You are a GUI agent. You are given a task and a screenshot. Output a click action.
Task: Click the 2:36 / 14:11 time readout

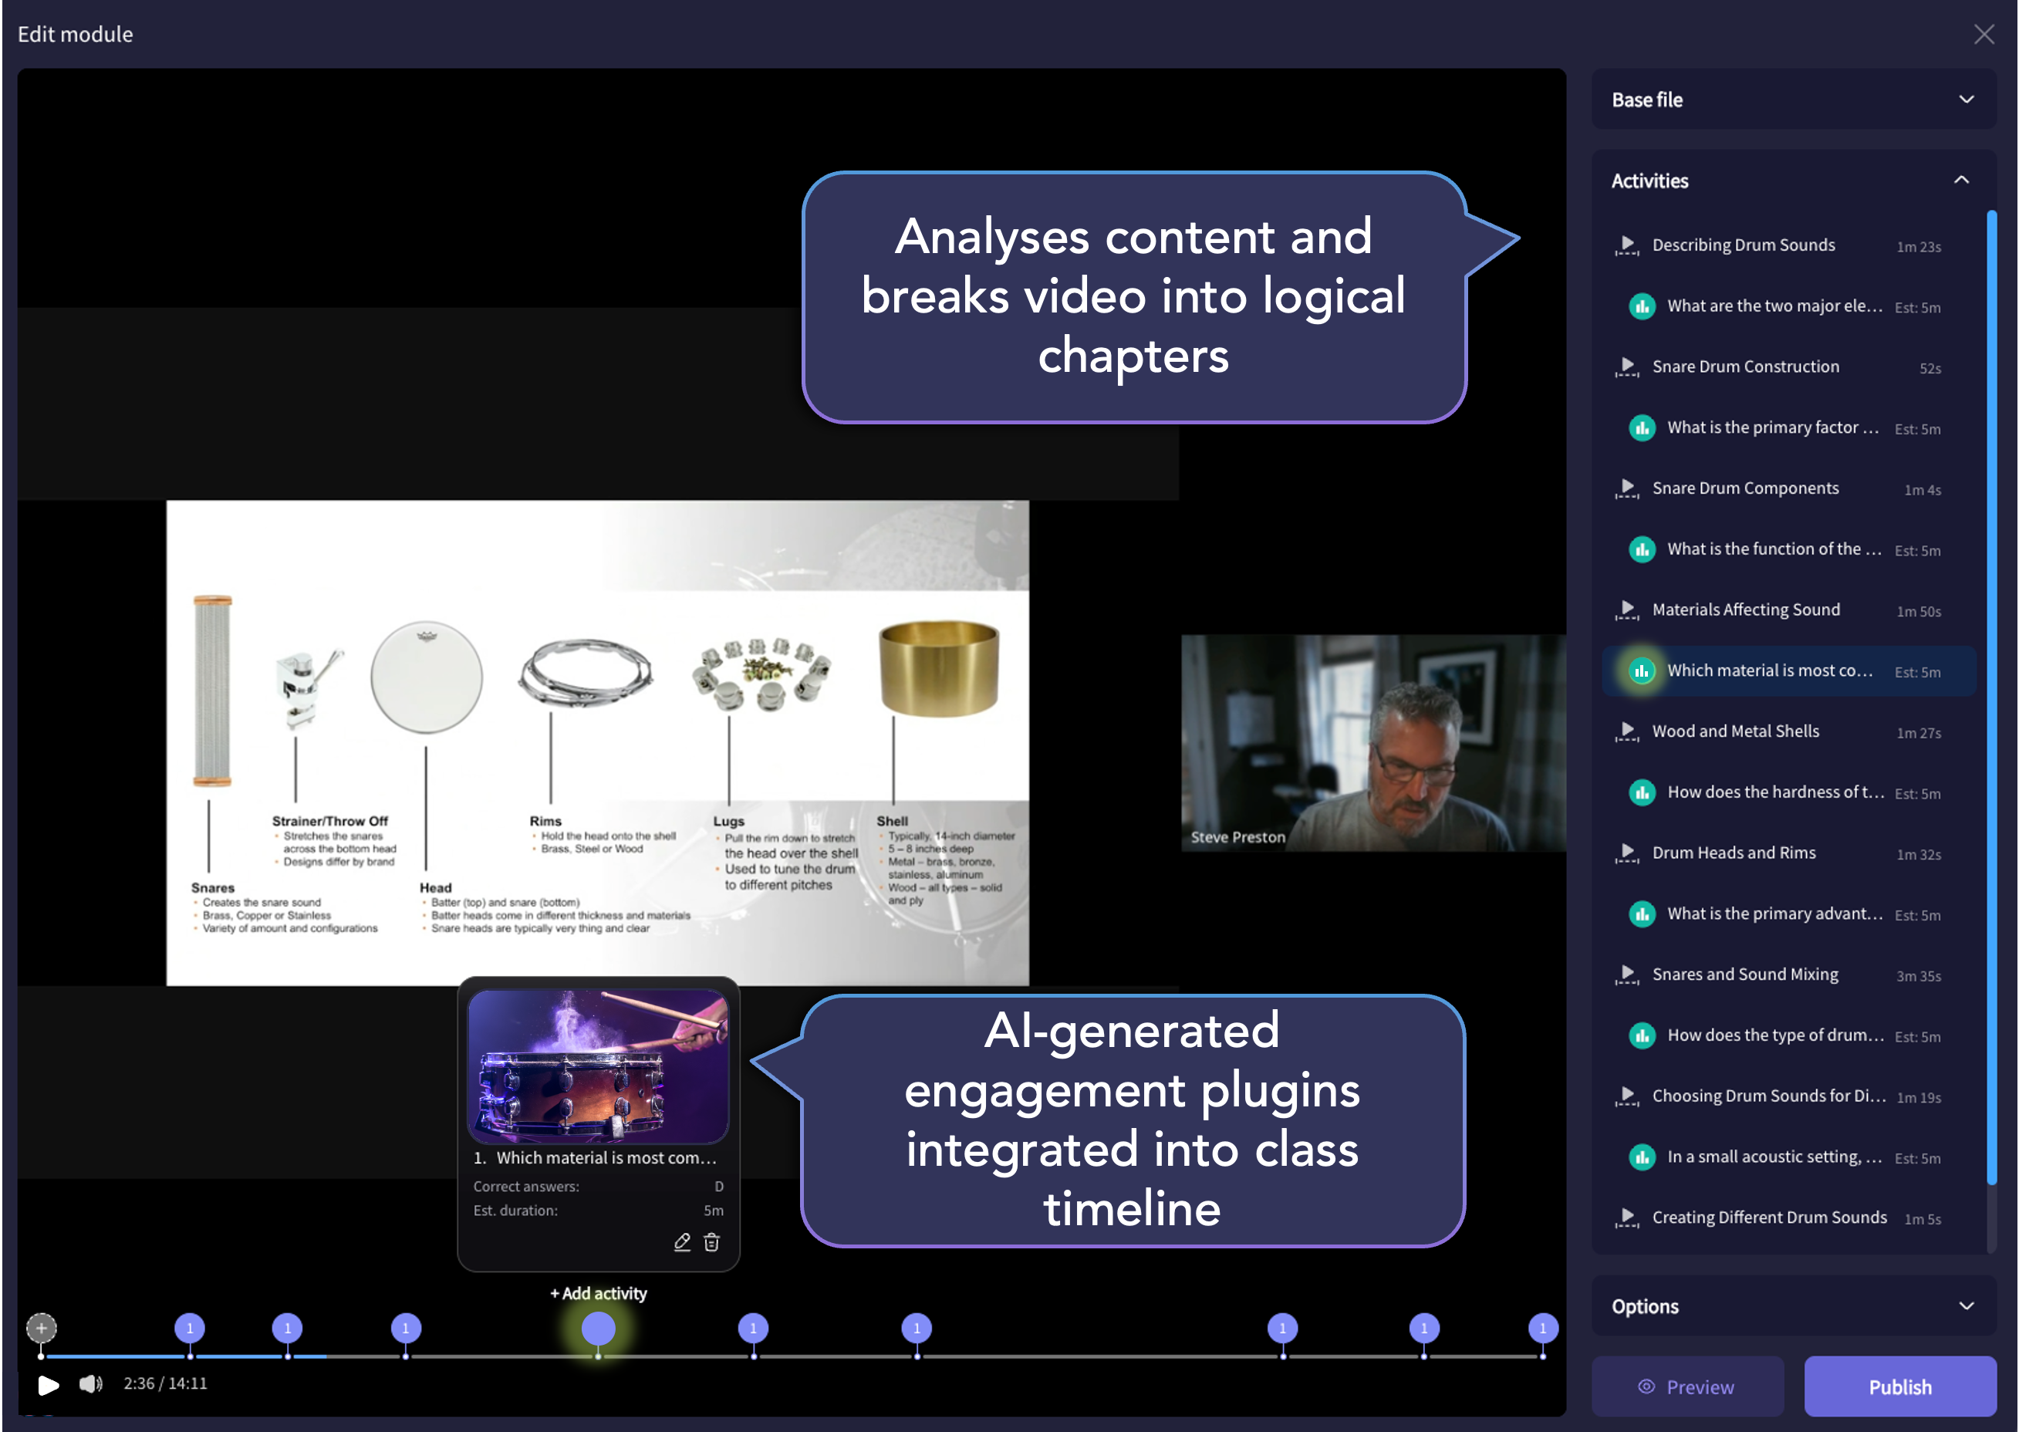click(x=166, y=1383)
